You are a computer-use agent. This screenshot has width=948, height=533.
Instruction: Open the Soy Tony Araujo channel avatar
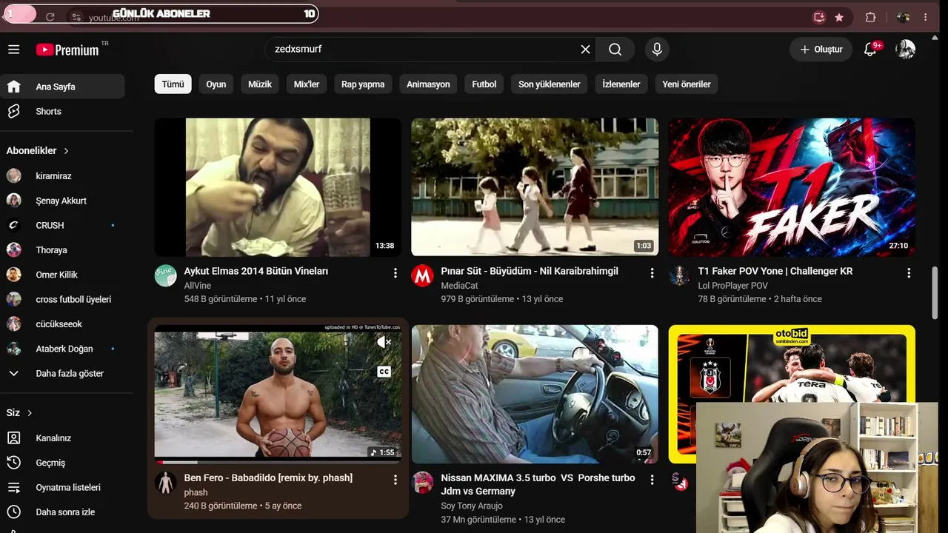423,483
